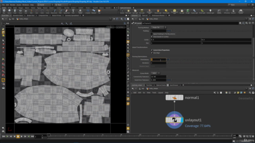Open the Frame Width dropdown

click(x=155, y=73)
